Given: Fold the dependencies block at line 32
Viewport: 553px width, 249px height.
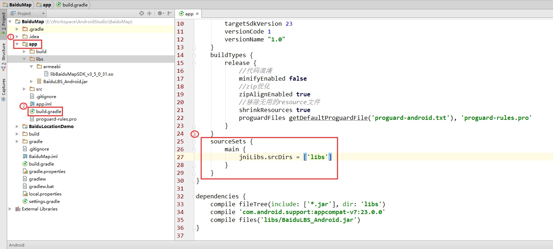Looking at the screenshot, I should [194, 197].
